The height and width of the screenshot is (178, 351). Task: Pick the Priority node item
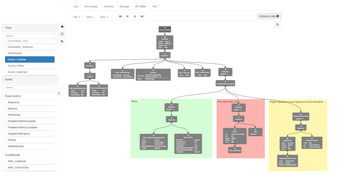tap(30, 140)
